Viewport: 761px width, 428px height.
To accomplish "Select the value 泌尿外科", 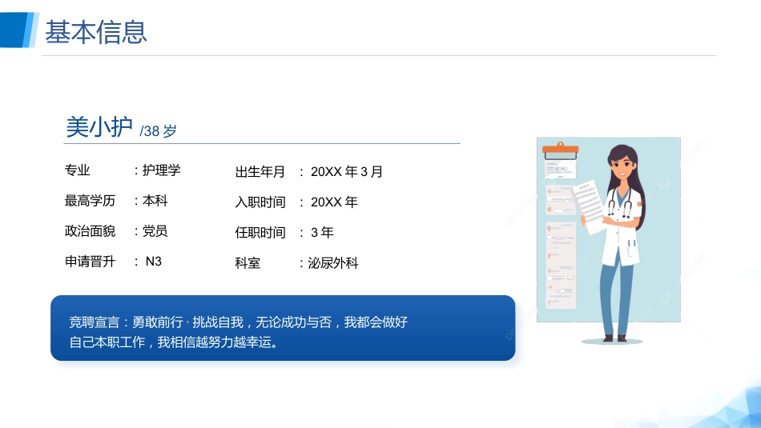I will [x=333, y=263].
